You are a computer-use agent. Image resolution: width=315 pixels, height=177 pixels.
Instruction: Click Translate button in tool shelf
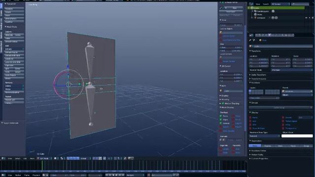click(x=14, y=9)
